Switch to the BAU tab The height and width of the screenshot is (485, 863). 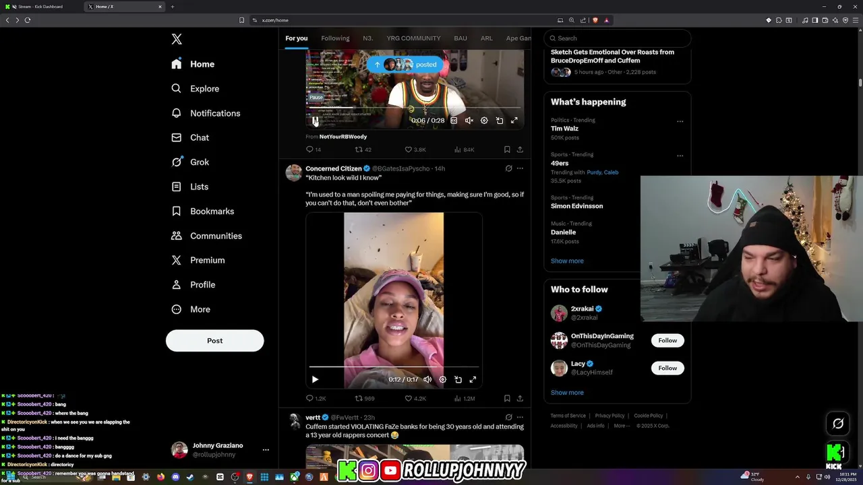[460, 38]
